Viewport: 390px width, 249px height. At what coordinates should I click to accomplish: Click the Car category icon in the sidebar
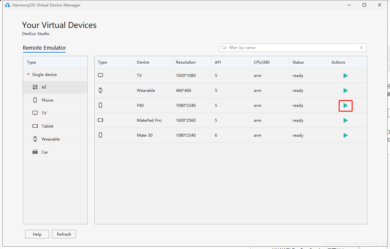coord(35,152)
